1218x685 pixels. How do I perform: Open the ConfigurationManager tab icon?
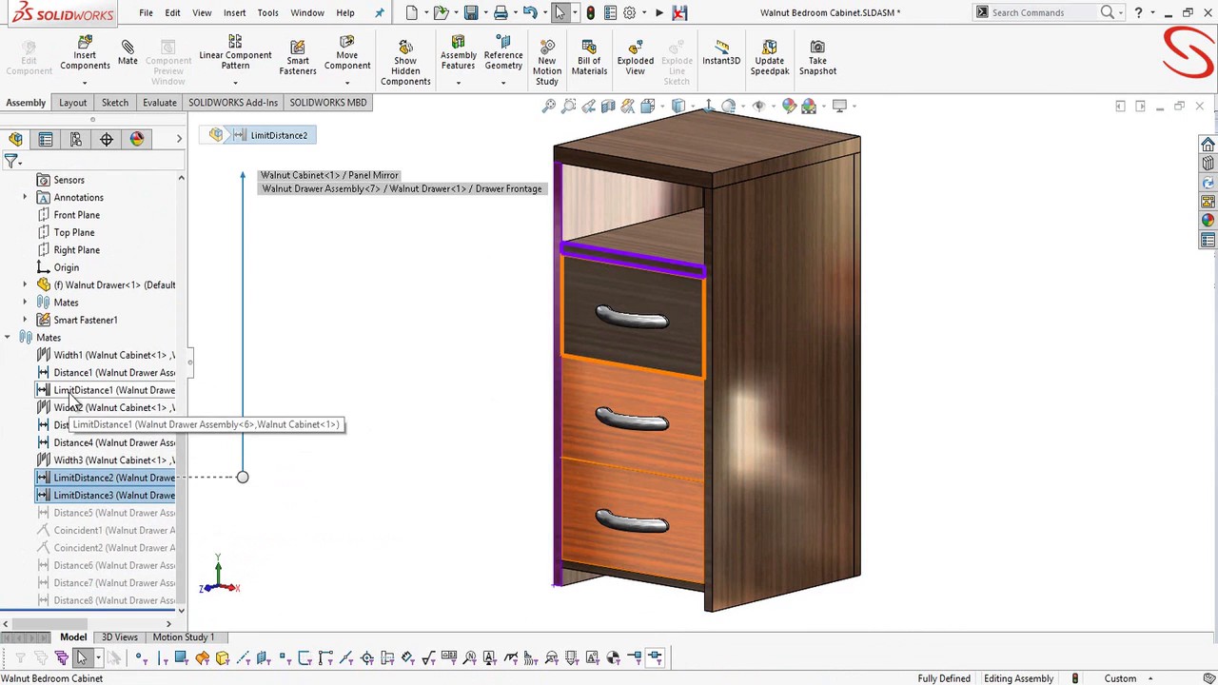[x=76, y=140]
